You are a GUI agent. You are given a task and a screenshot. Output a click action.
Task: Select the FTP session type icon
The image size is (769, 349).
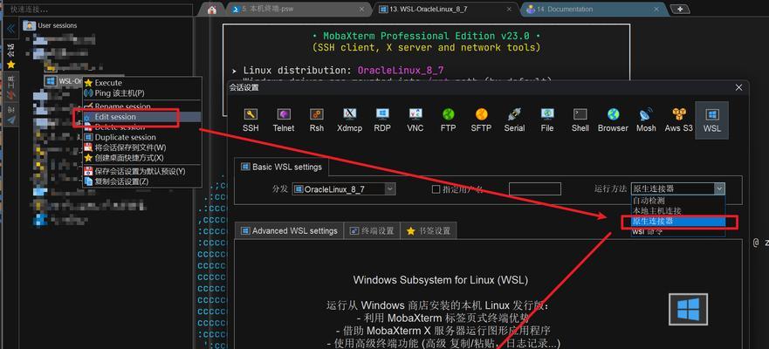coord(449,114)
